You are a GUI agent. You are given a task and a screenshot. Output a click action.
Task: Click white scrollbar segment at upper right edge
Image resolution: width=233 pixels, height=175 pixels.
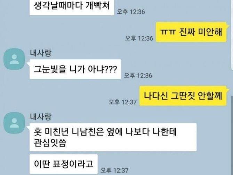232,35
